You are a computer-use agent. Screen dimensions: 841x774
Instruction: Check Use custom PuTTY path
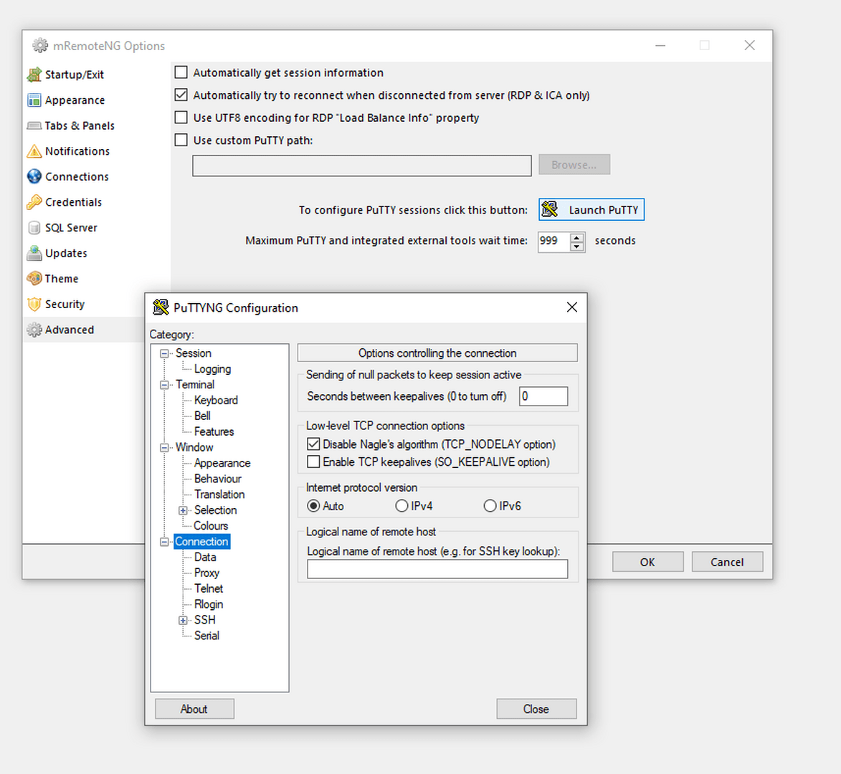click(x=181, y=140)
